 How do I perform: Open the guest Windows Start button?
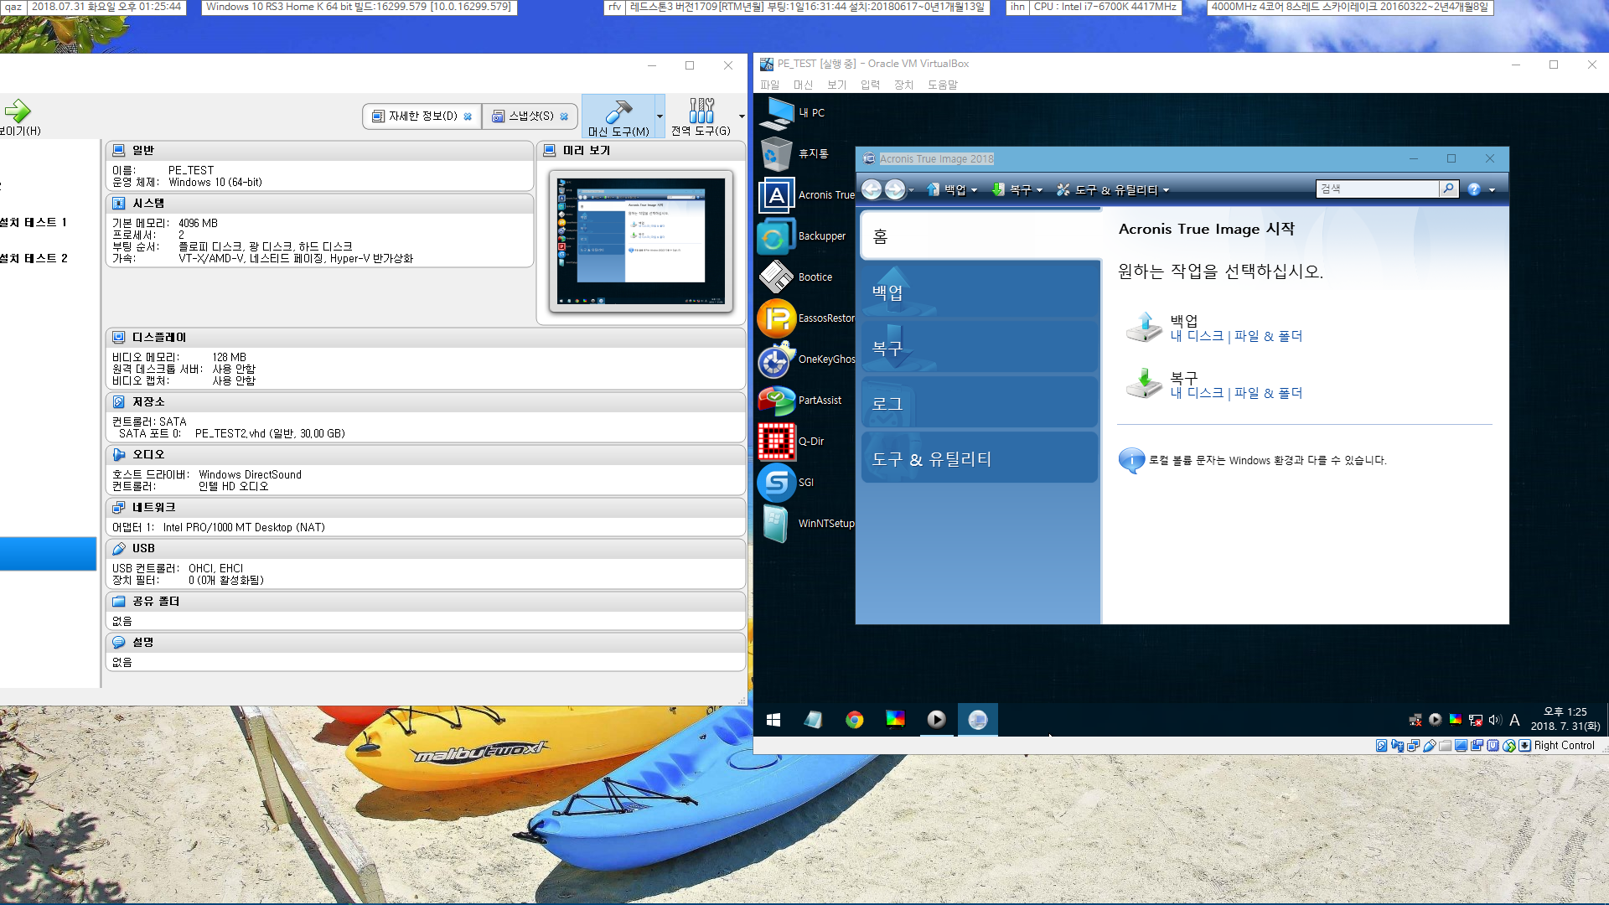[773, 720]
